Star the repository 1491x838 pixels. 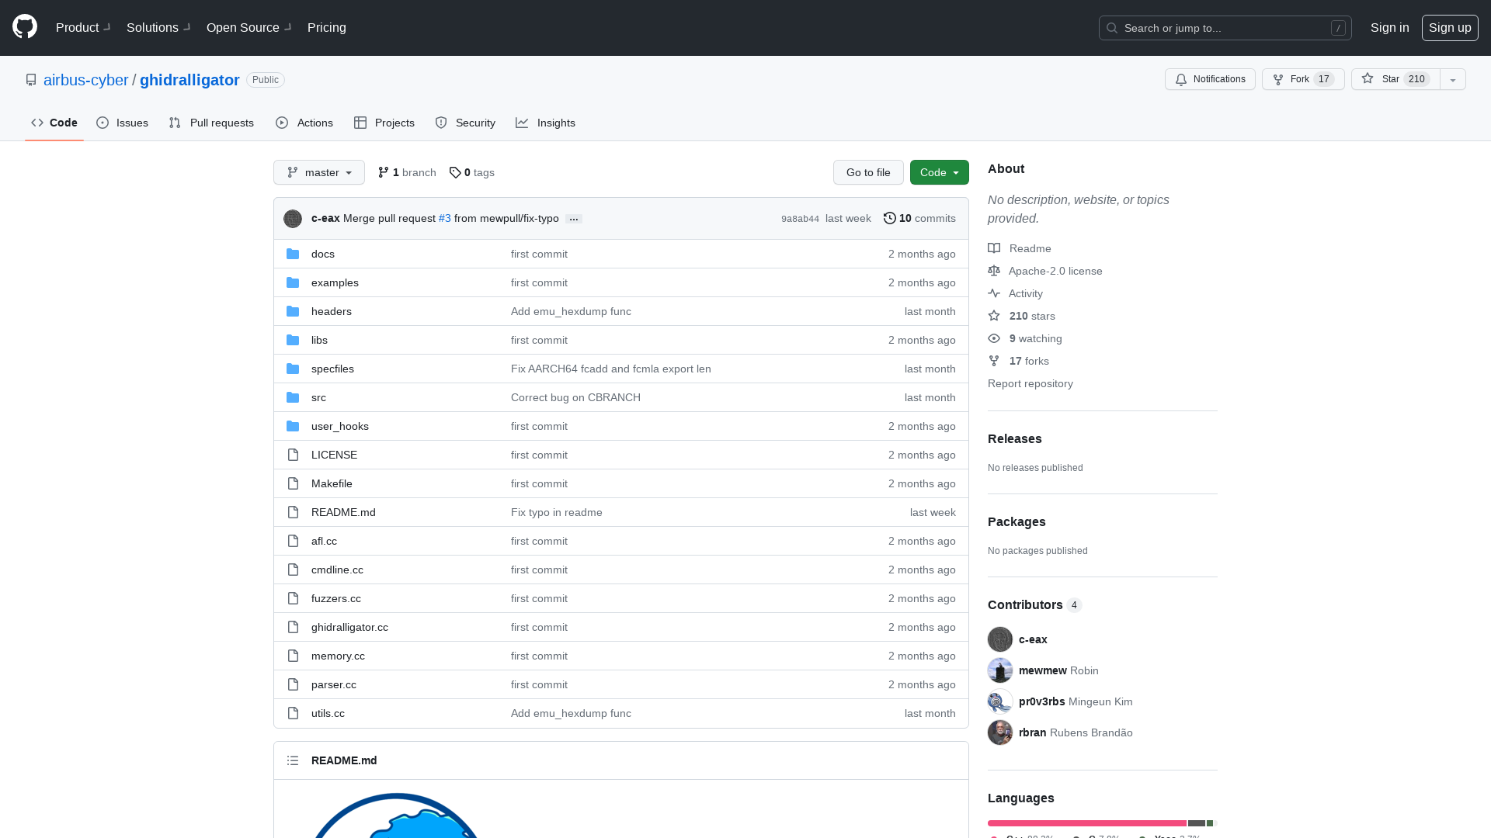[x=1395, y=79]
